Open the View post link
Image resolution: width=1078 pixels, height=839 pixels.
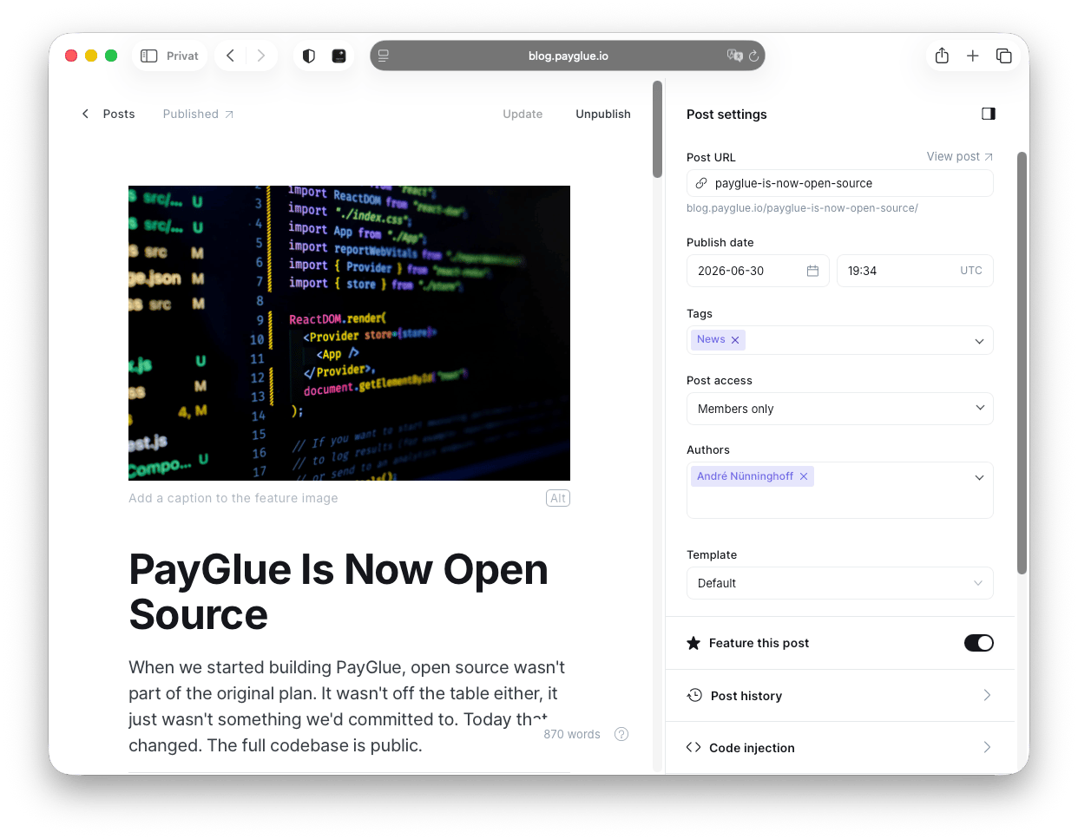[959, 156]
